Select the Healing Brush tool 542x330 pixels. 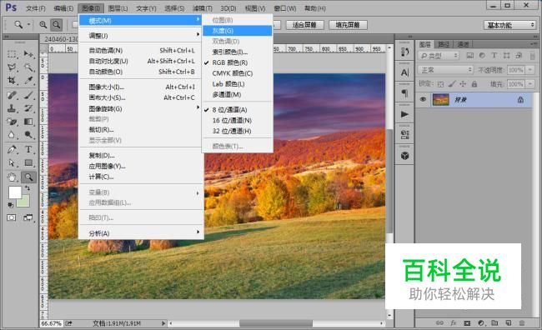(x=12, y=95)
